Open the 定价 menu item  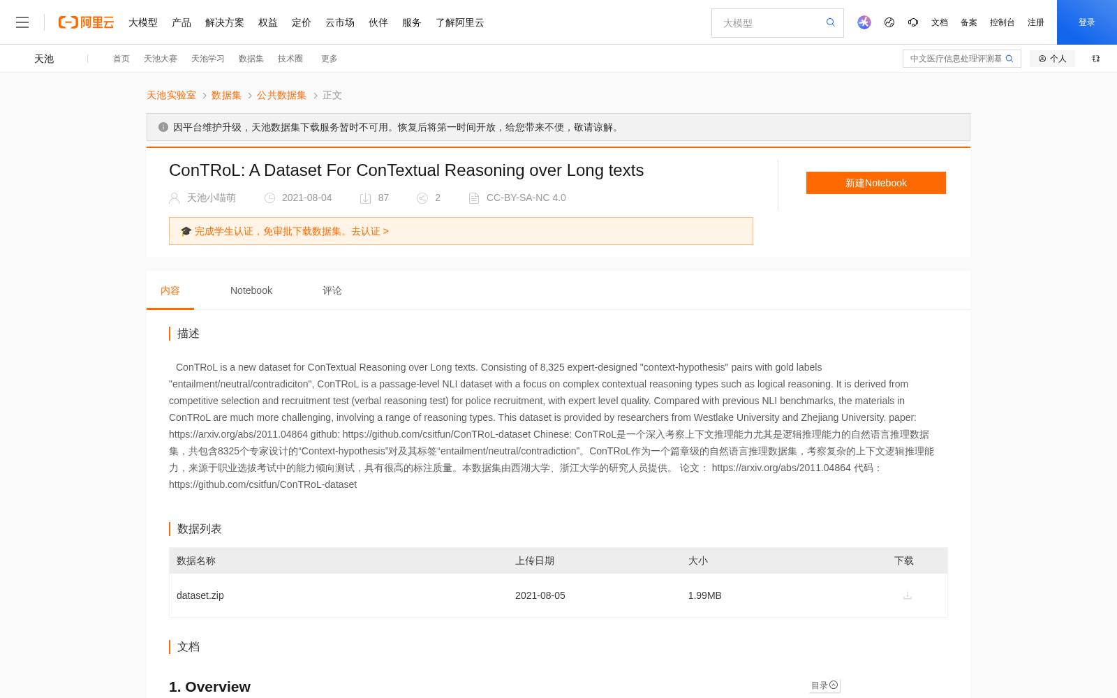pos(302,22)
